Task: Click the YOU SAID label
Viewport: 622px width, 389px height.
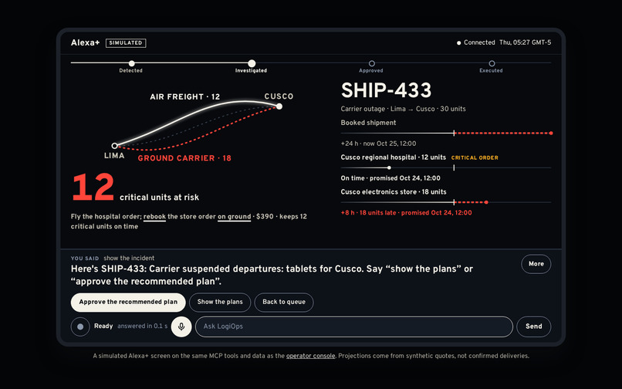Action: (85, 259)
